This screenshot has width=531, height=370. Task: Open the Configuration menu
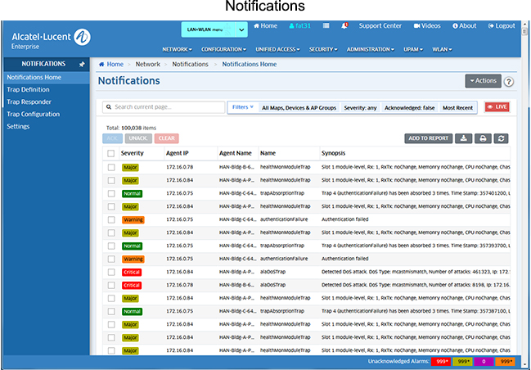(x=223, y=50)
